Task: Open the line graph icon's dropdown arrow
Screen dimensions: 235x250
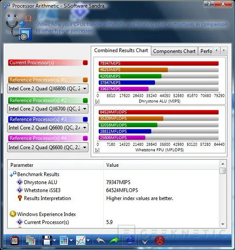Action: point(88,240)
